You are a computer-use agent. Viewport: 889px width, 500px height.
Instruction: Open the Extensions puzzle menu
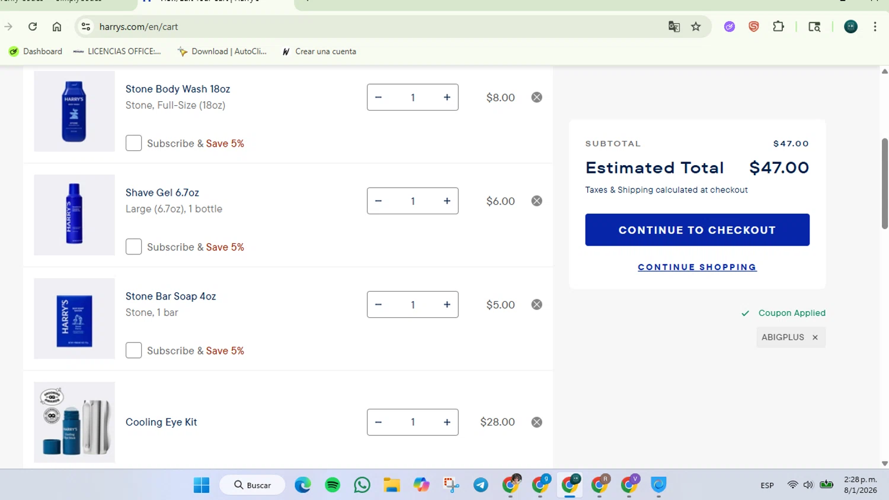[x=778, y=27]
